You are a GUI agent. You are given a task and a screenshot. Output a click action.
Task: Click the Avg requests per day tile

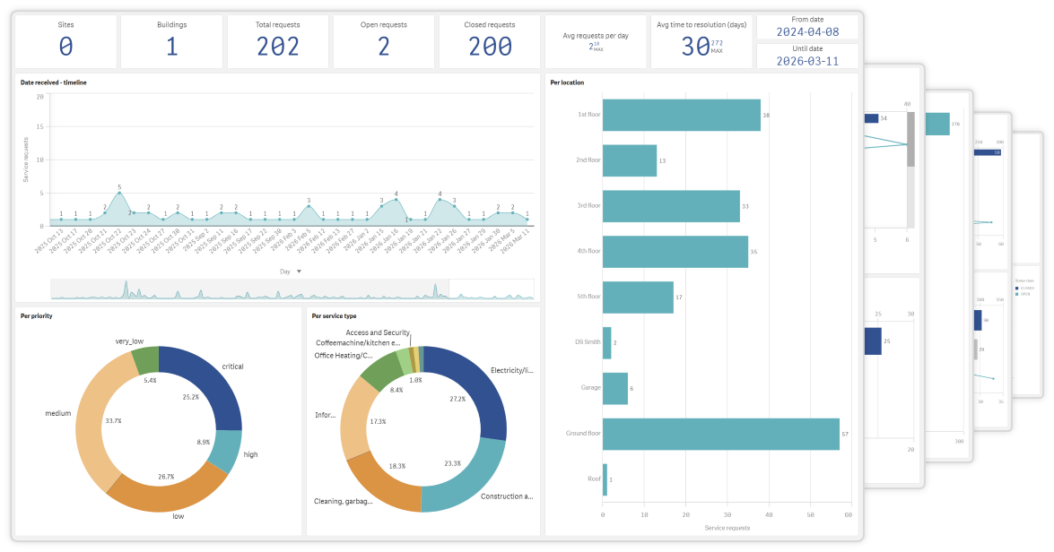coord(596,41)
